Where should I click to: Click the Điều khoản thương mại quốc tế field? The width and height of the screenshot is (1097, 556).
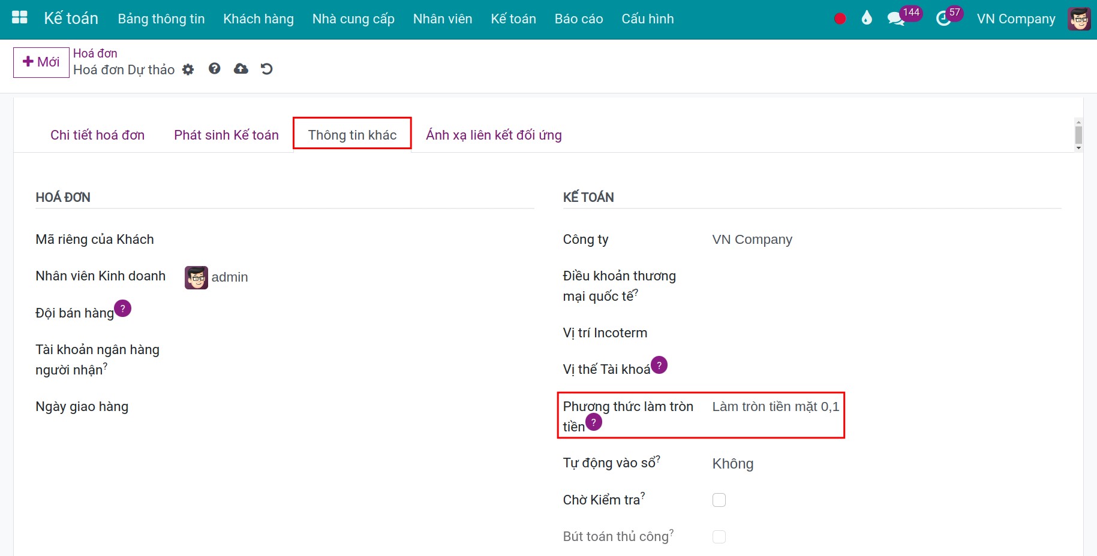point(886,277)
